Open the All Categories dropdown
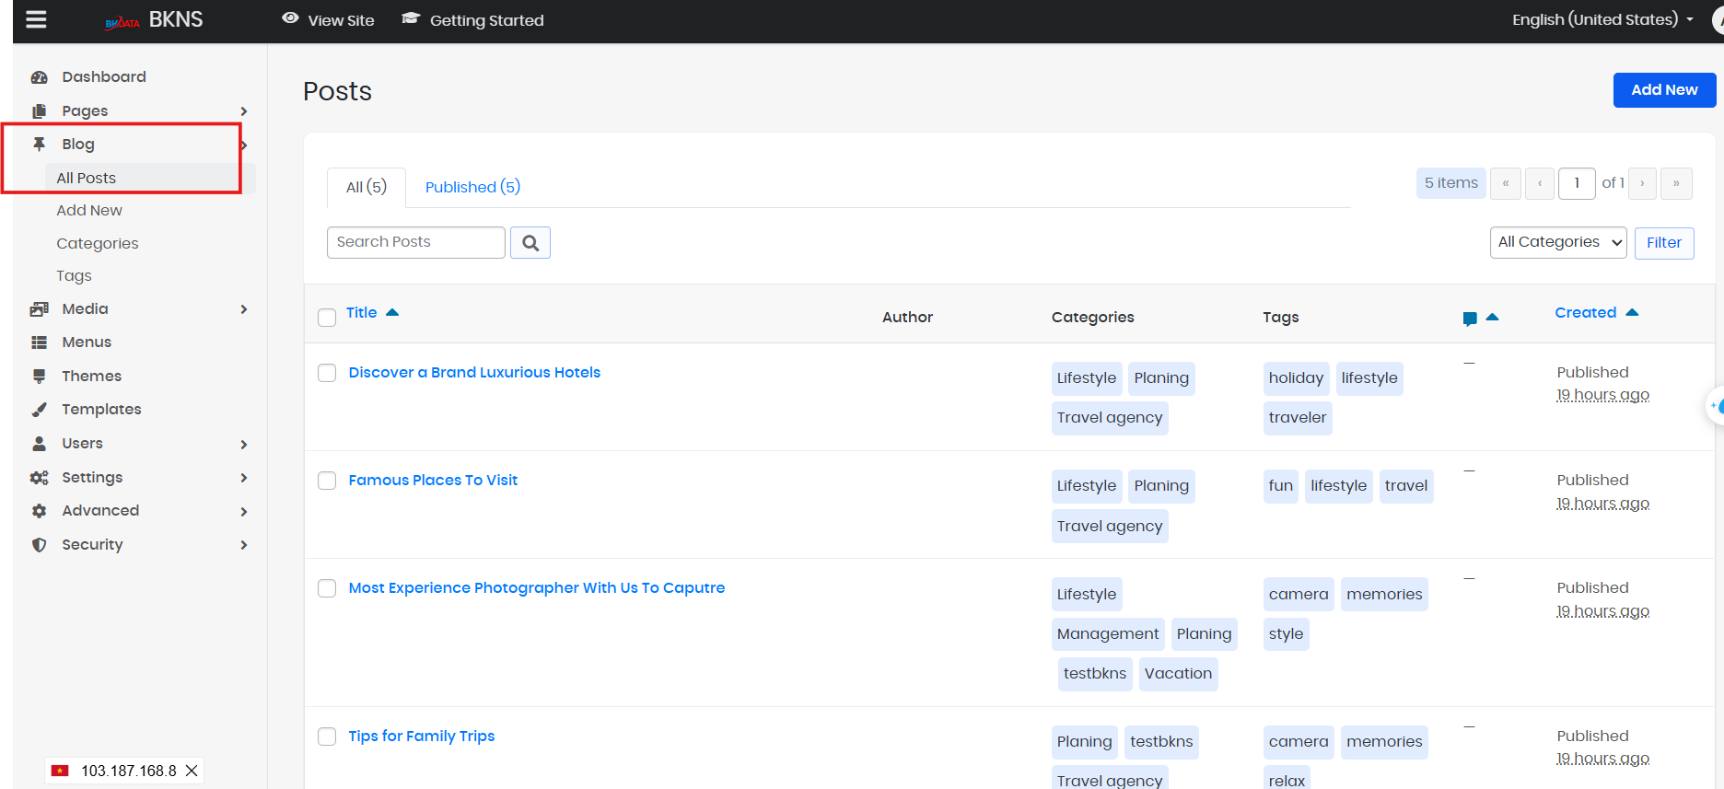 [1558, 243]
